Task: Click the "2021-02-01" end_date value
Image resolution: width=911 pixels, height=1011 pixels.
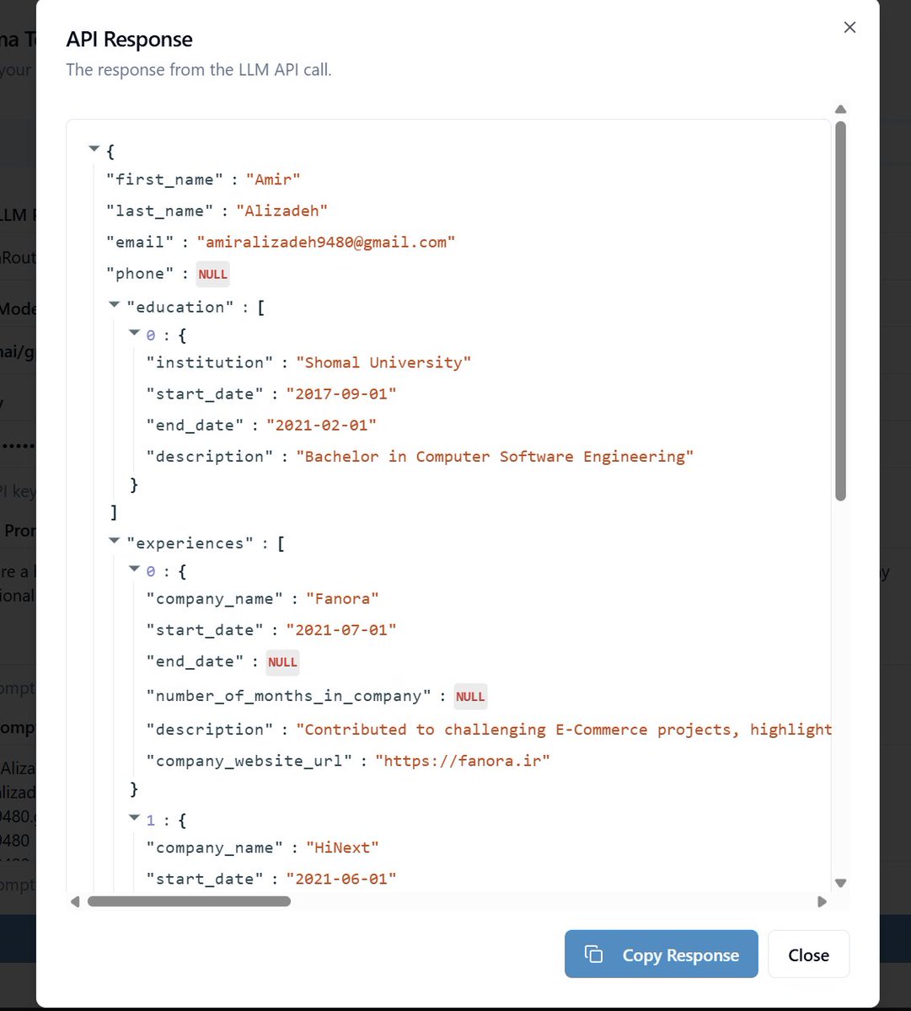Action: pos(322,425)
